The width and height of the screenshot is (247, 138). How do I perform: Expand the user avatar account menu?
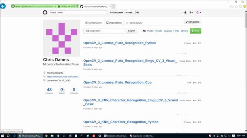[198, 13]
